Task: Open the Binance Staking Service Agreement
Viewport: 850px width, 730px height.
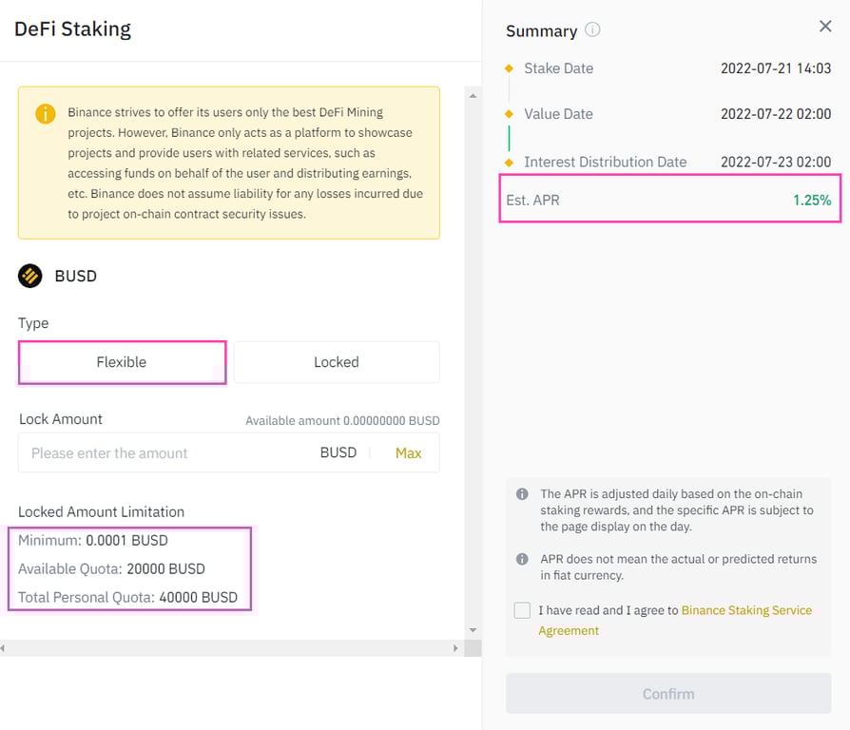Action: [x=746, y=610]
